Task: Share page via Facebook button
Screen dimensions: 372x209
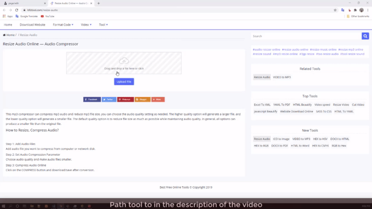Action: tap(92, 99)
